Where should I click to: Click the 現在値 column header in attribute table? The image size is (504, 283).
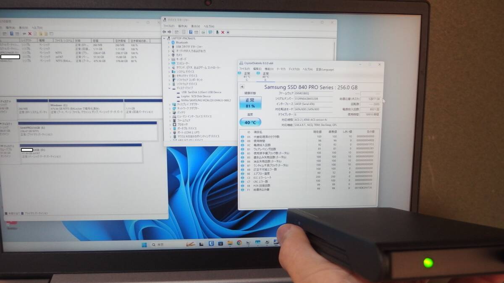point(318,132)
